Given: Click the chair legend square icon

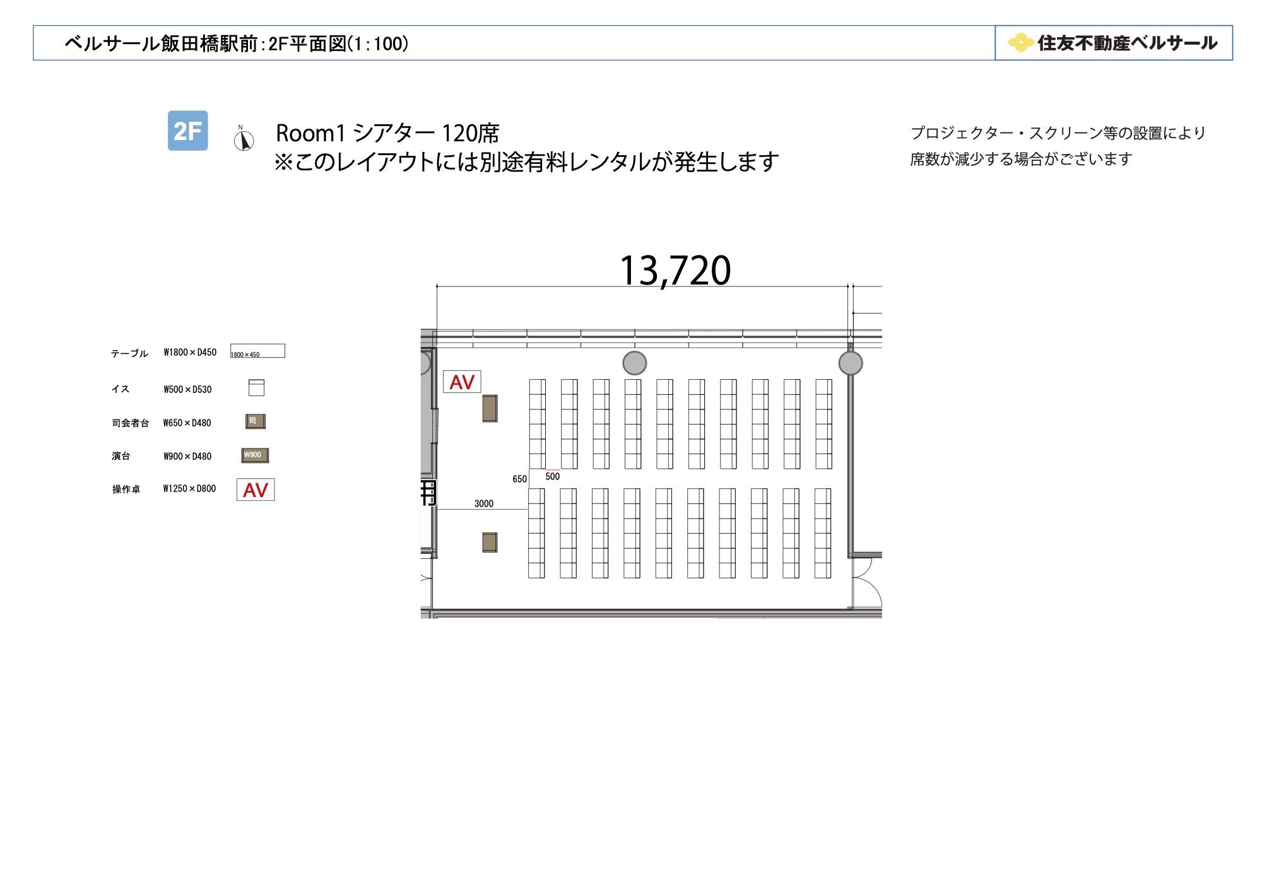Looking at the screenshot, I should tap(256, 387).
